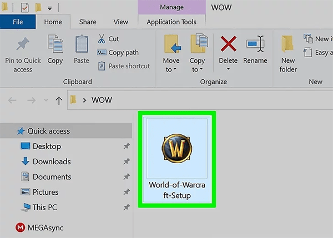Image resolution: width=333 pixels, height=238 pixels.
Task: Unpin Pictures using its pin icon
Action: pyautogui.click(x=127, y=192)
